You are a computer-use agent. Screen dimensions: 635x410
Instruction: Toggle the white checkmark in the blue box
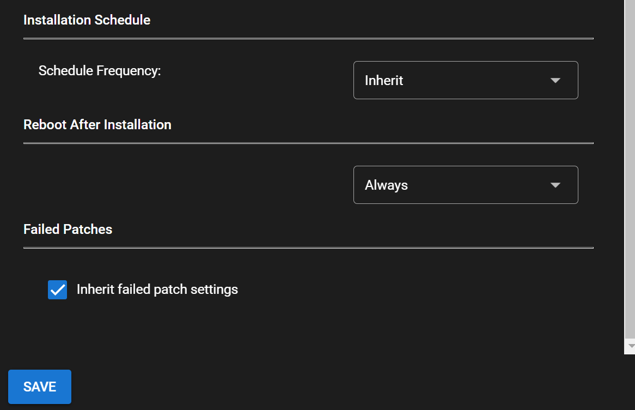tap(58, 290)
